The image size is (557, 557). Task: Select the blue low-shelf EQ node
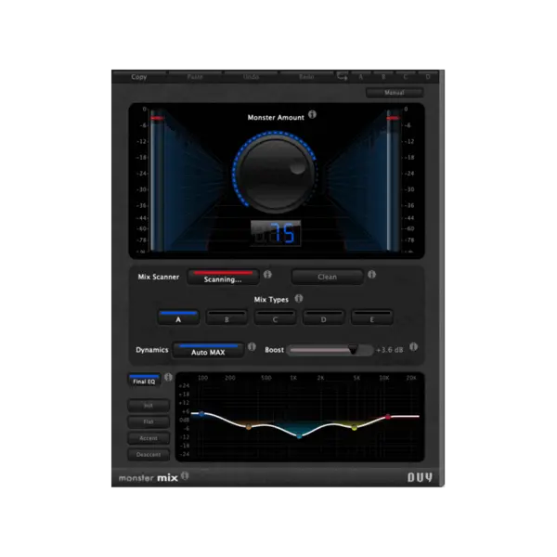point(201,414)
